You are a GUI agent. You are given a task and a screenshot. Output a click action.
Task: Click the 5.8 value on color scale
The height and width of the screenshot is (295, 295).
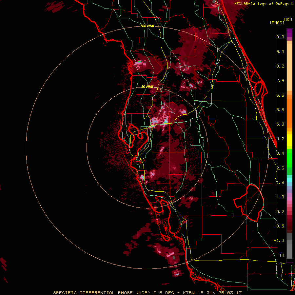click(x=280, y=110)
